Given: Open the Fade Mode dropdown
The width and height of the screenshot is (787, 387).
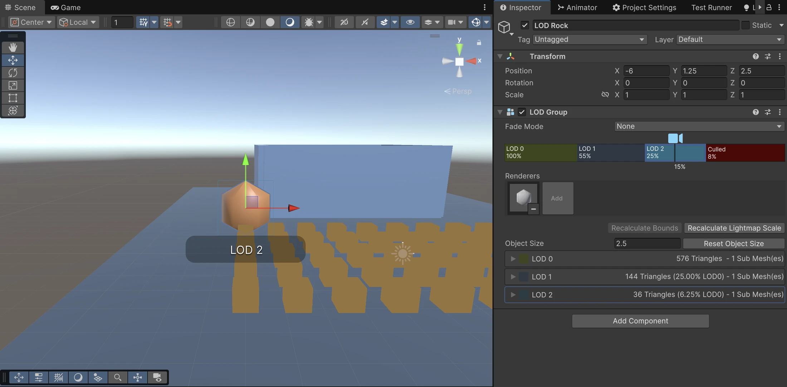Looking at the screenshot, I should coord(699,126).
